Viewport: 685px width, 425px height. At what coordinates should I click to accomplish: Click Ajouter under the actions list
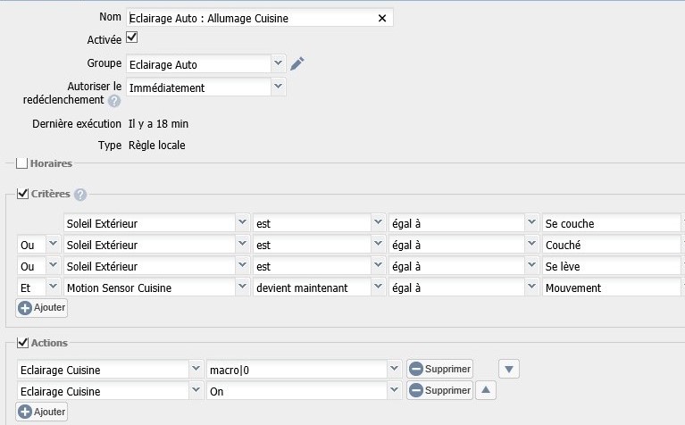[42, 412]
